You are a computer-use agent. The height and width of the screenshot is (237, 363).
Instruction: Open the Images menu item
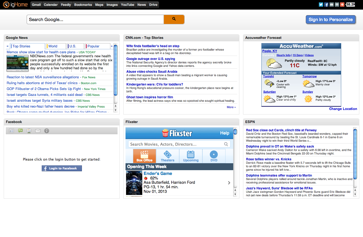tap(112, 5)
